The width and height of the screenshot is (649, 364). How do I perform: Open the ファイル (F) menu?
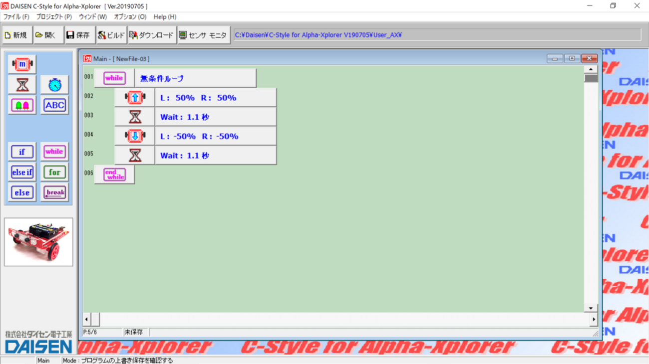tap(16, 17)
